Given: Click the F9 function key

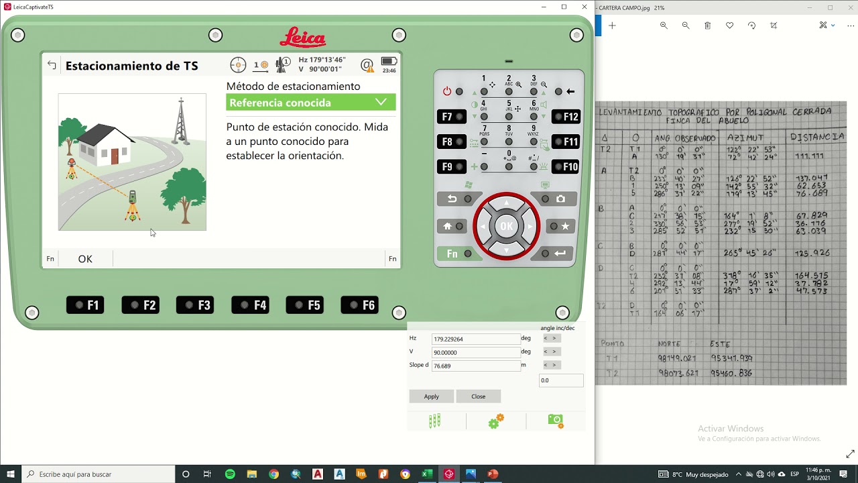Looking at the screenshot, I should (x=451, y=166).
